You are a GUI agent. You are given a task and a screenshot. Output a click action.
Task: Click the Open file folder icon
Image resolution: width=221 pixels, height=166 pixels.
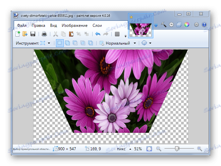pos(25,34)
